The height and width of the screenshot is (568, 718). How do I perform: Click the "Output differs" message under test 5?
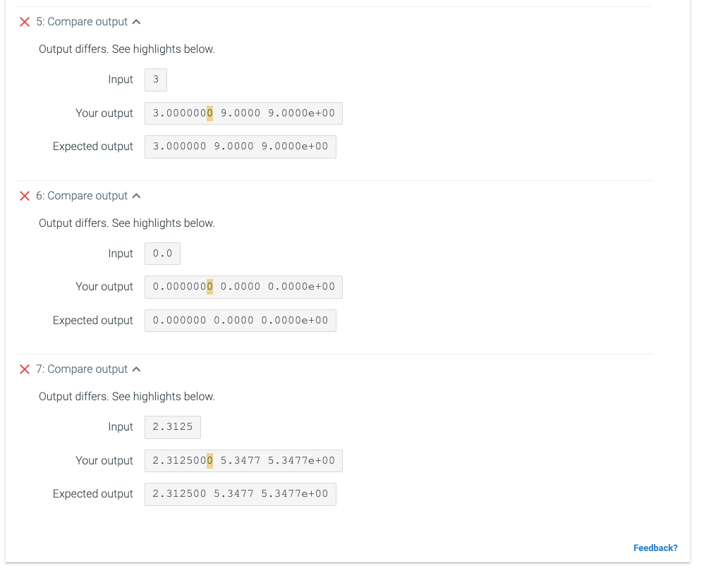pyautogui.click(x=127, y=49)
